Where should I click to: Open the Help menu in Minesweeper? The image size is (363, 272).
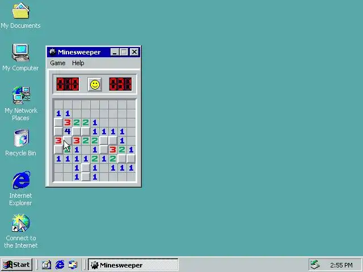tap(78, 63)
